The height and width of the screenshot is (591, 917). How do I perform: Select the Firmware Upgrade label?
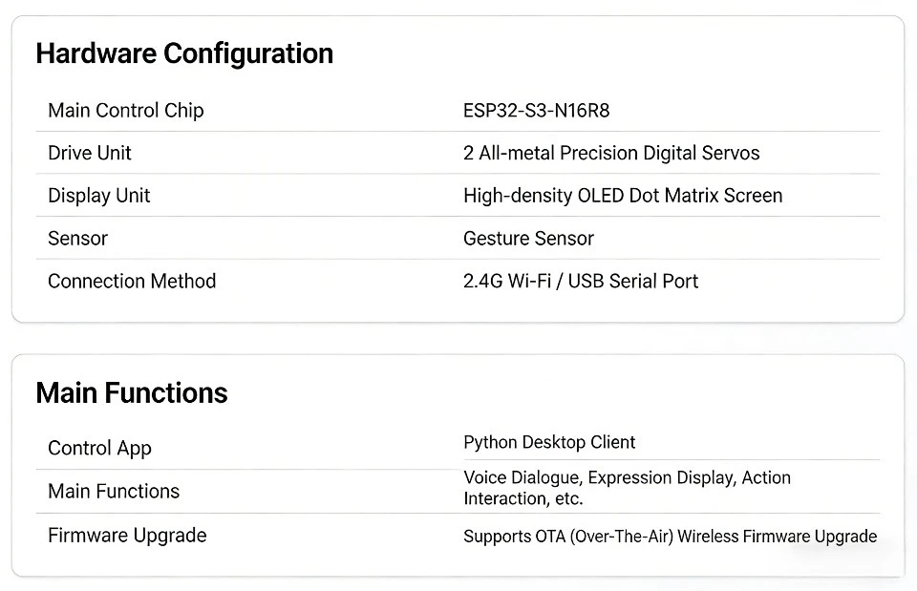[127, 536]
